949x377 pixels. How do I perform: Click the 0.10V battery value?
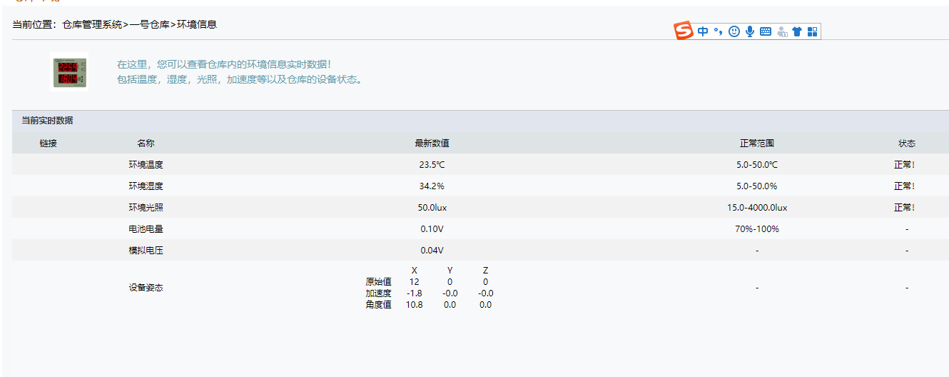[432, 229]
